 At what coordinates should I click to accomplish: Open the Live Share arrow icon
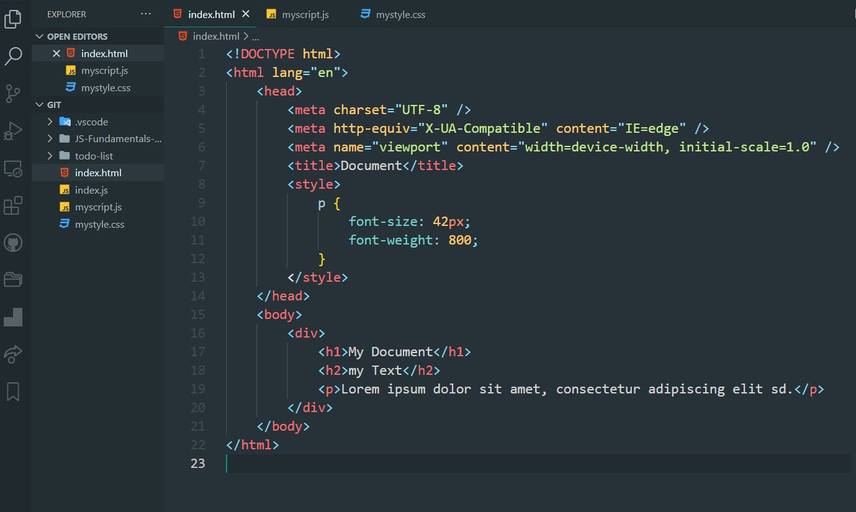coord(13,354)
